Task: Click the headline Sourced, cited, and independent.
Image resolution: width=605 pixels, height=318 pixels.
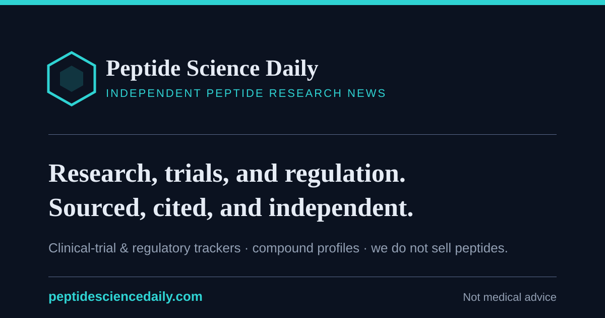Action: pos(231,208)
